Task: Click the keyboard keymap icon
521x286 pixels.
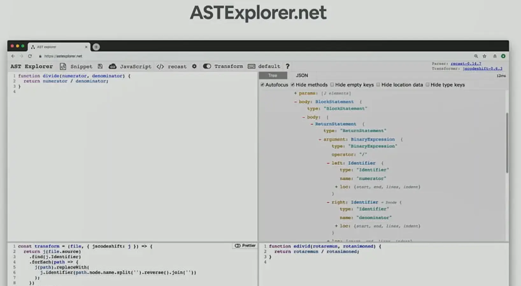Action: tap(252, 66)
